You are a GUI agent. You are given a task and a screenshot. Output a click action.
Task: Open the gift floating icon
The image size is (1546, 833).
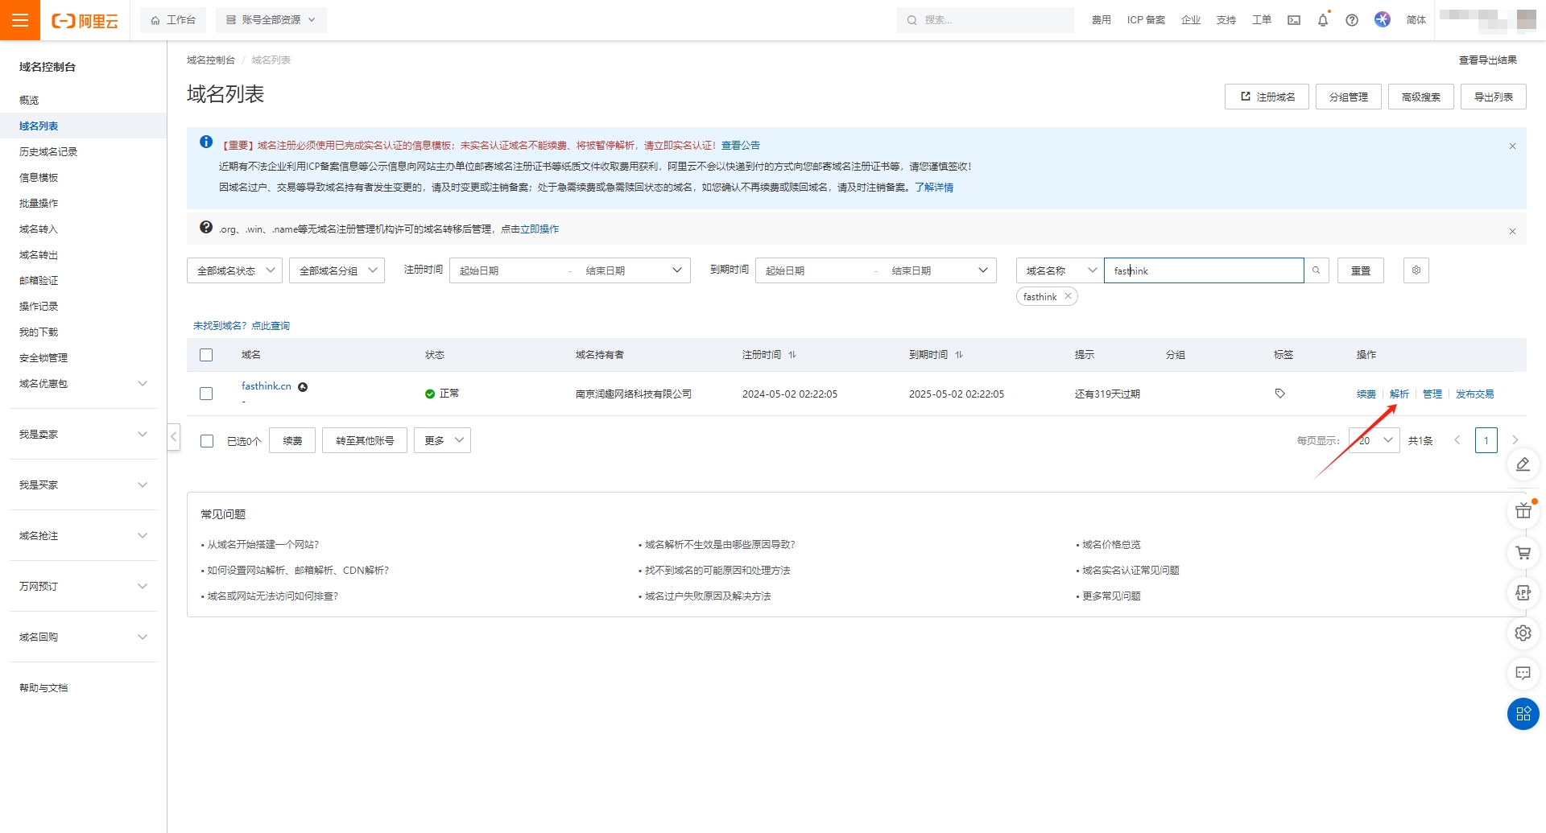(1523, 510)
